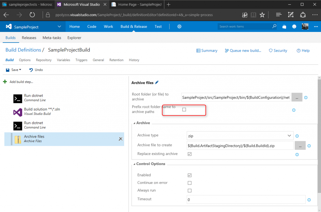Open Web Note annotation tool in Edge toolbar
The image size is (321, 212).
click(x=290, y=14)
